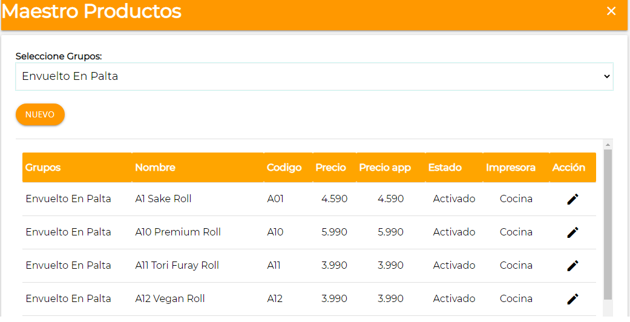Click the NUEVO button
This screenshot has width=630, height=322.
pos(40,114)
